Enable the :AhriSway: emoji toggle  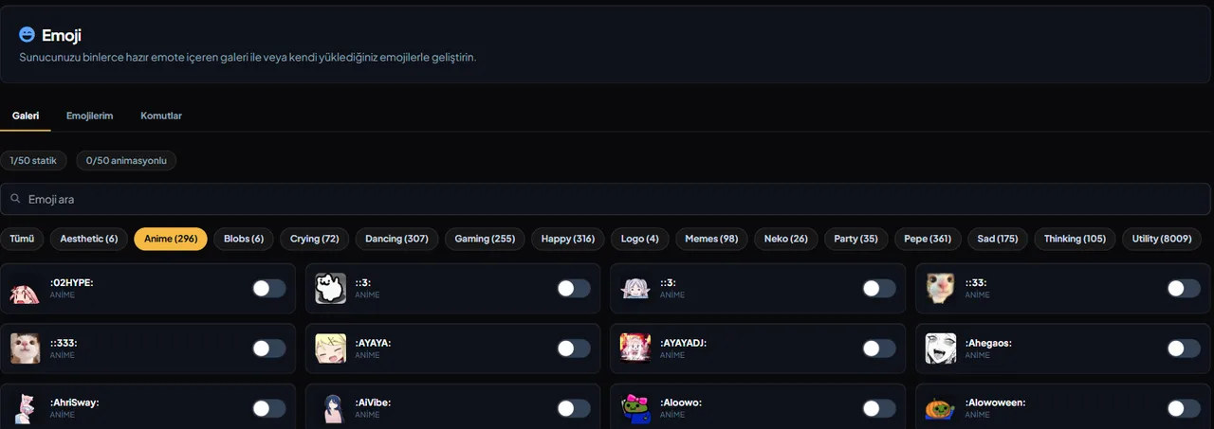[268, 408]
